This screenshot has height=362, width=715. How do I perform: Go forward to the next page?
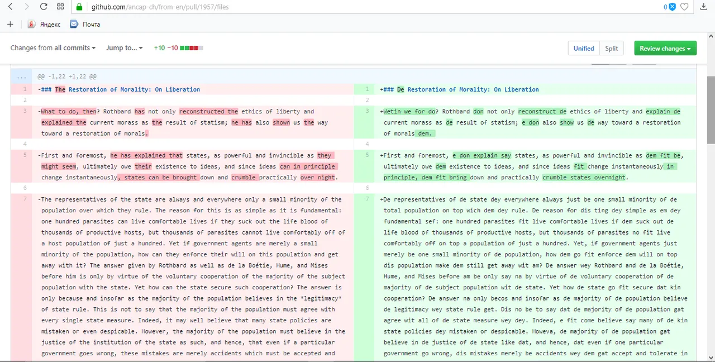[26, 7]
